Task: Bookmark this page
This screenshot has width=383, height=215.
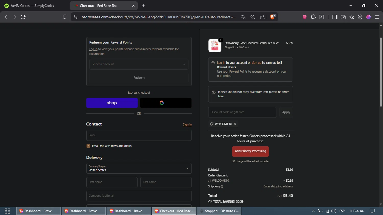Action: point(65,17)
